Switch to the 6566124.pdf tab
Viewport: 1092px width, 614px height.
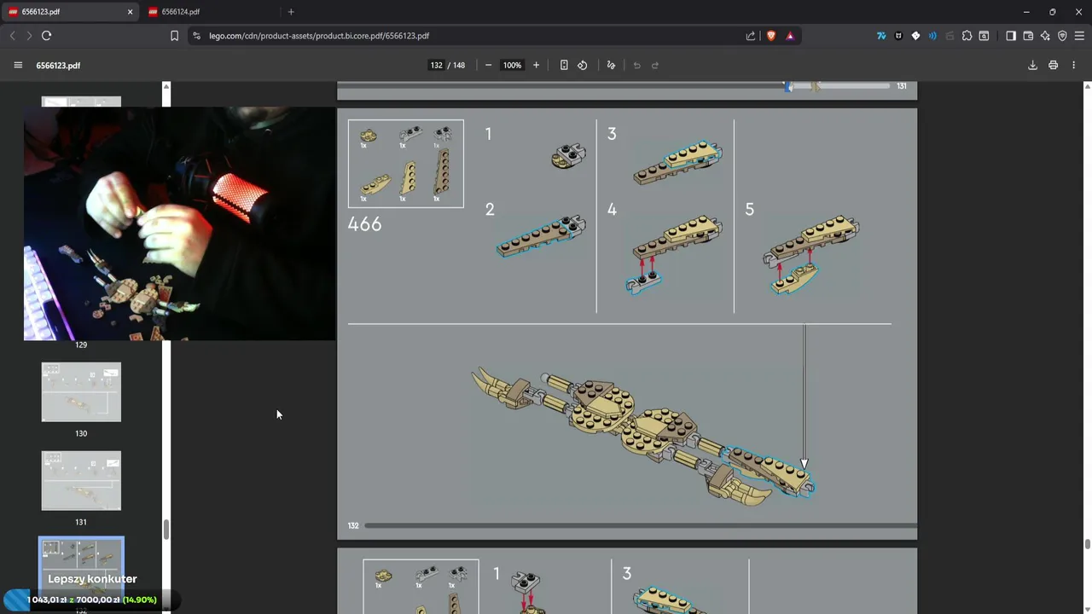point(210,12)
